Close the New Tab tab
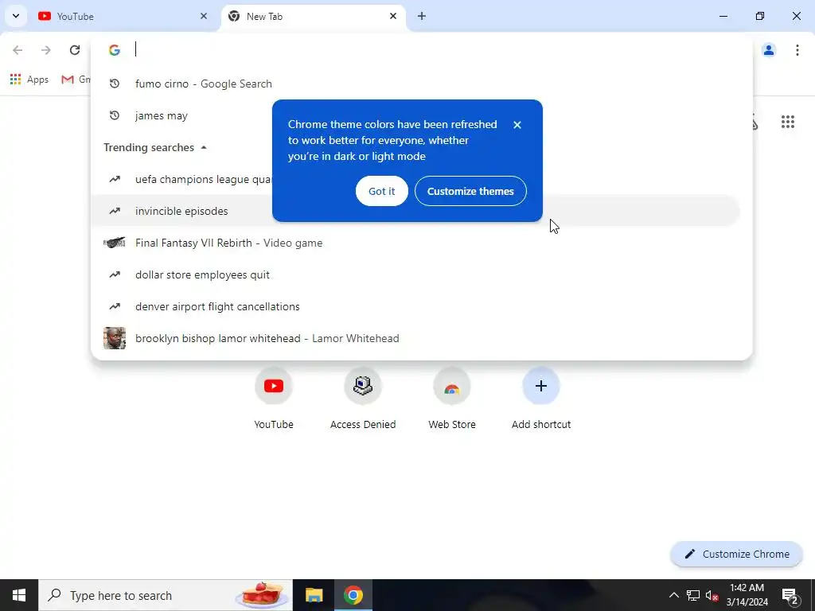The width and height of the screenshot is (815, 611). point(393,16)
